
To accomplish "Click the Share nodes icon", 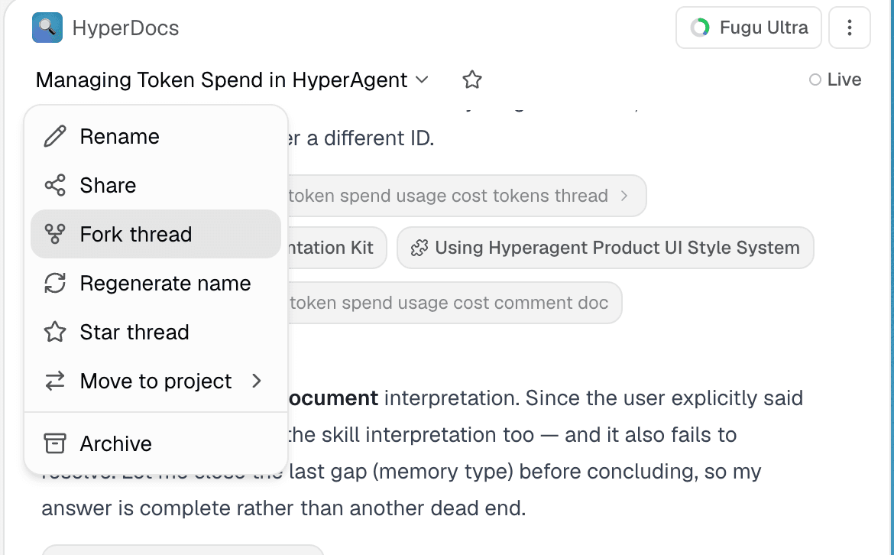I will tap(55, 185).
